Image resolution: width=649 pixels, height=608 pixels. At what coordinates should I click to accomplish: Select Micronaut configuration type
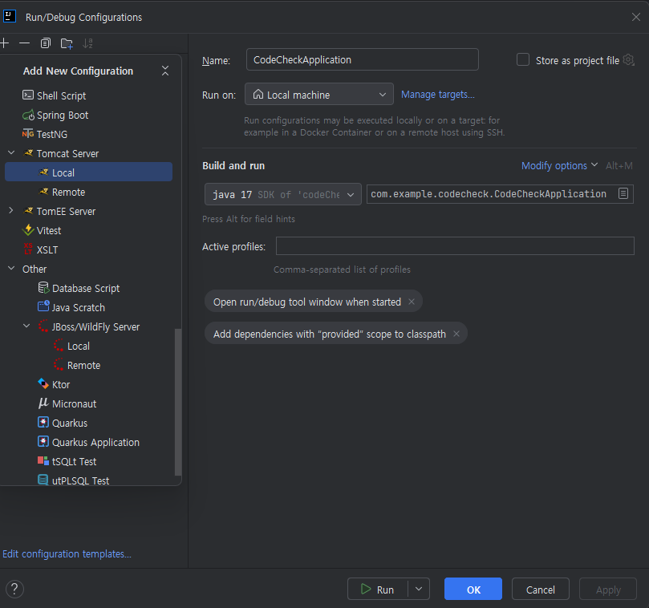coord(88,404)
